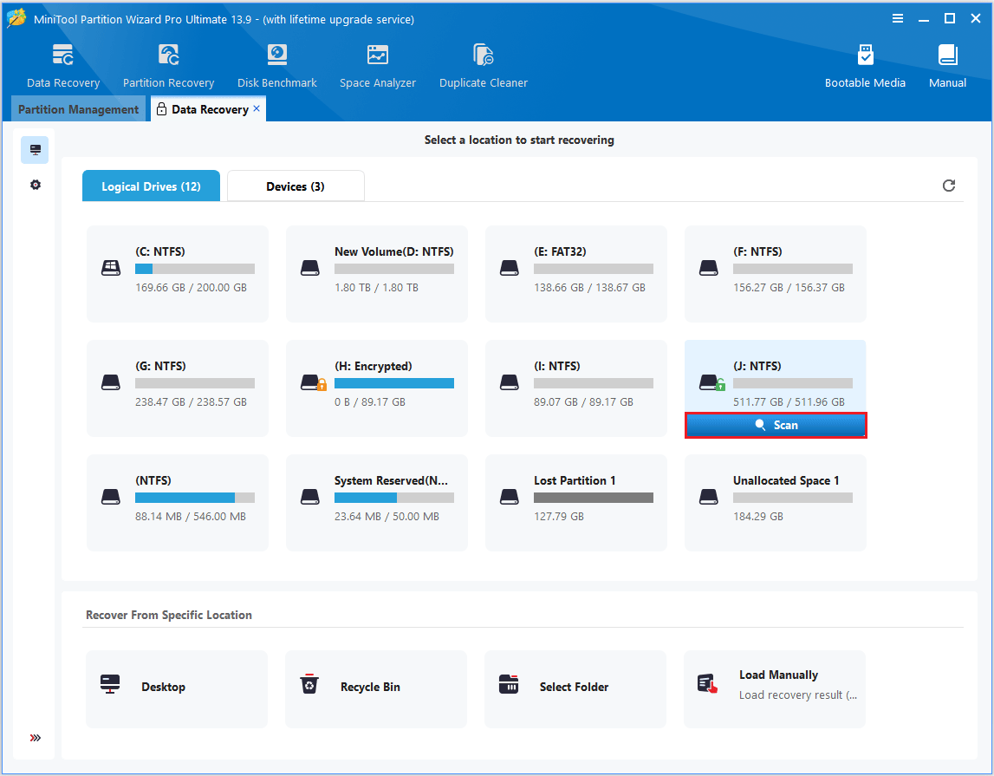Switch to Partition Management tab
The height and width of the screenshot is (776, 994).
(79, 109)
